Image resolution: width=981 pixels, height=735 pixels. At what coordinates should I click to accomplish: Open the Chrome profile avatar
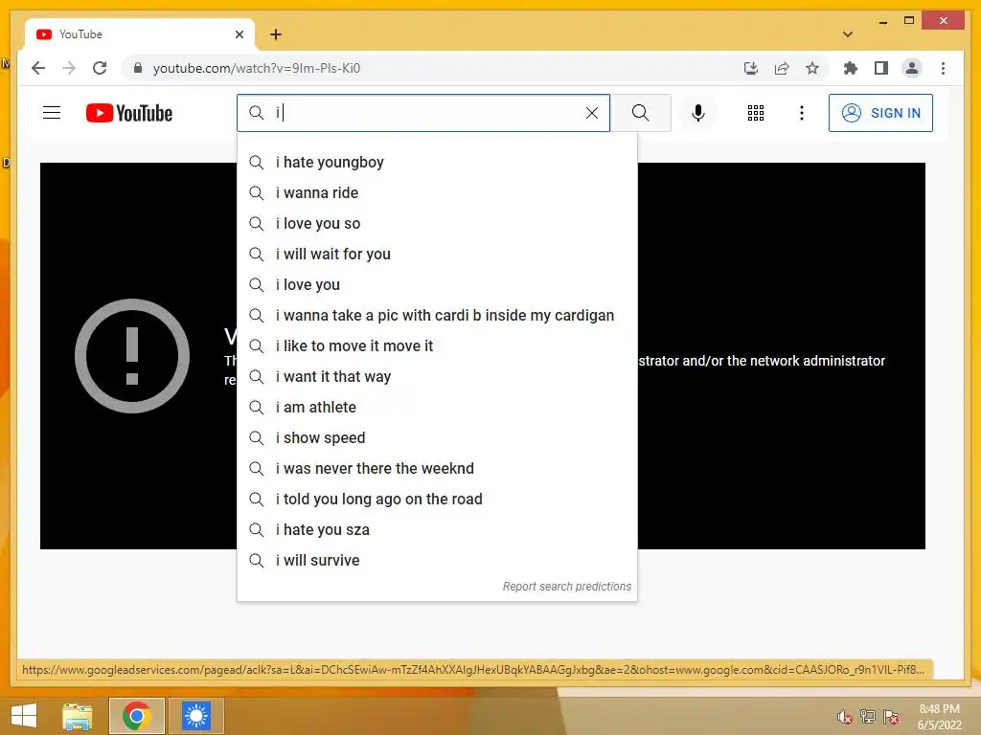point(912,68)
